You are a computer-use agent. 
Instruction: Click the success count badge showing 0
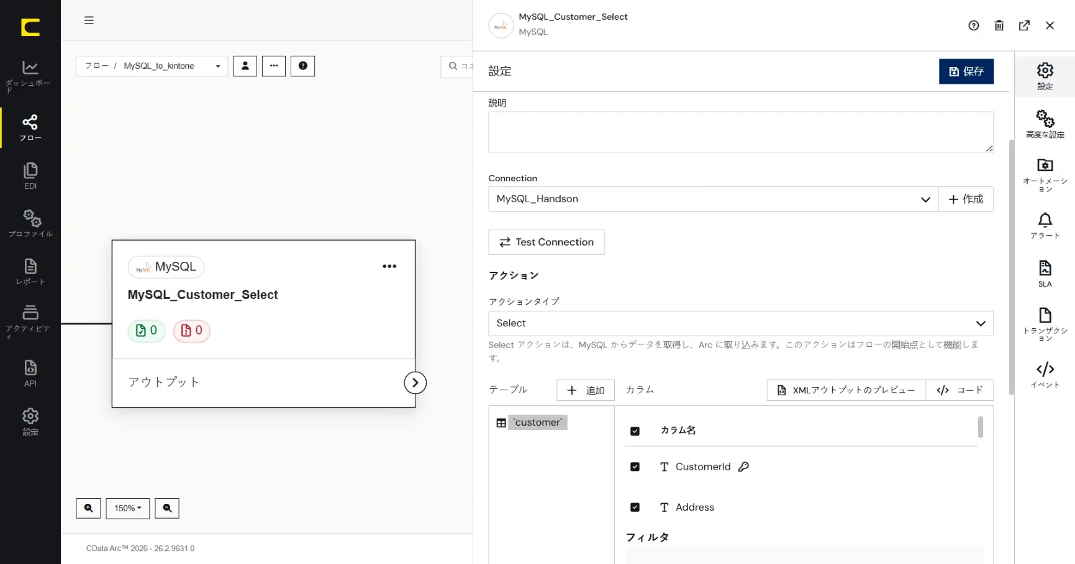pos(147,331)
